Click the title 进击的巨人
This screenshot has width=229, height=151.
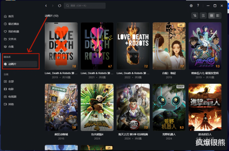(x=205, y=134)
